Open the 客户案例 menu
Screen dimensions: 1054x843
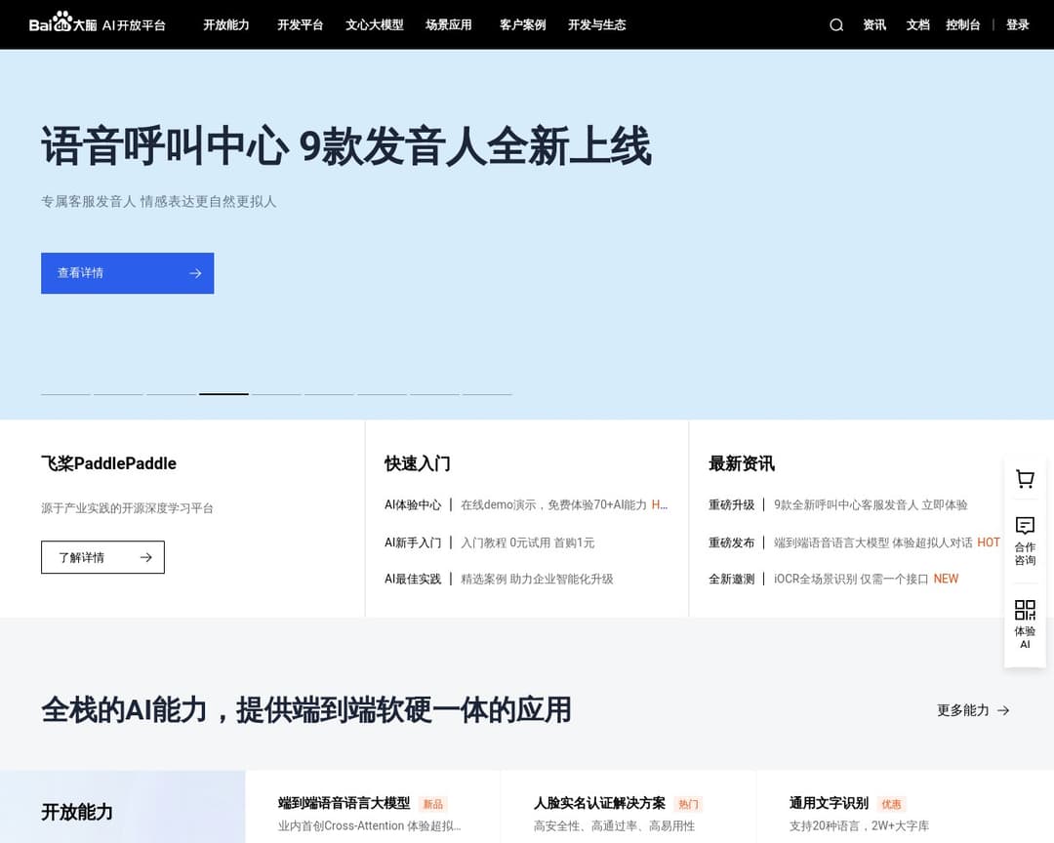(522, 24)
